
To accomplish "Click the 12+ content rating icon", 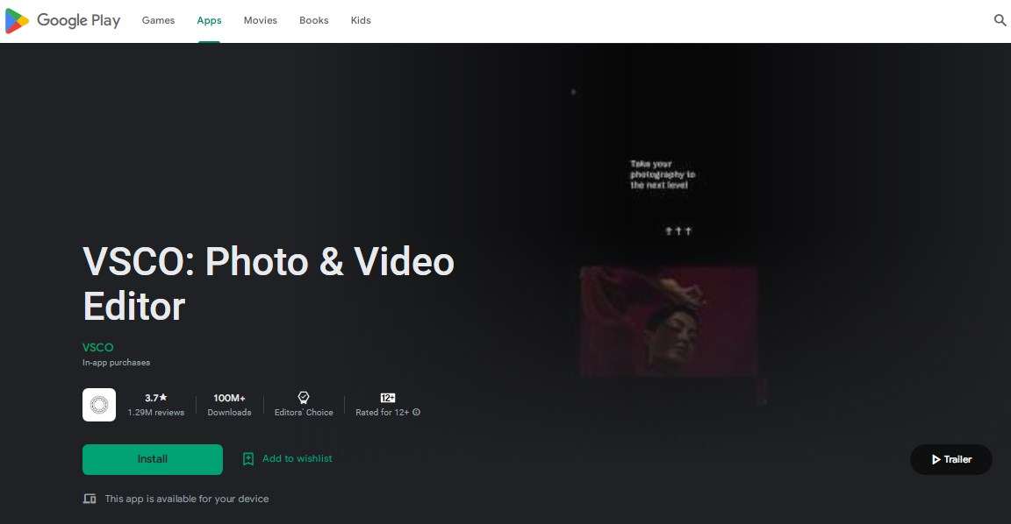I will pyautogui.click(x=388, y=398).
